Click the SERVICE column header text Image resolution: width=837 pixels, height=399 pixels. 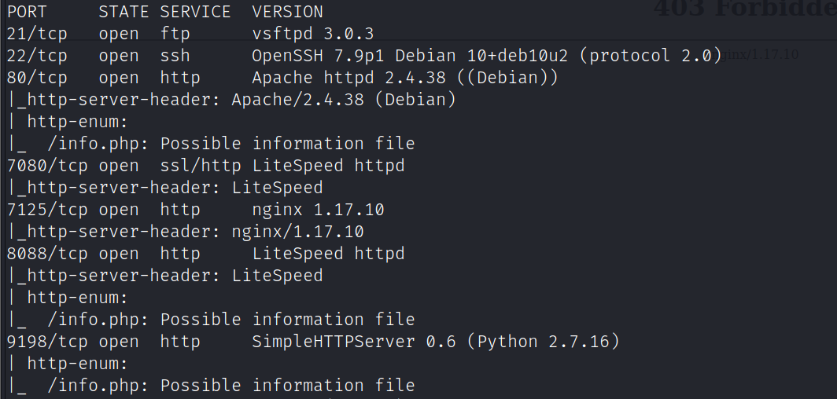pos(196,12)
